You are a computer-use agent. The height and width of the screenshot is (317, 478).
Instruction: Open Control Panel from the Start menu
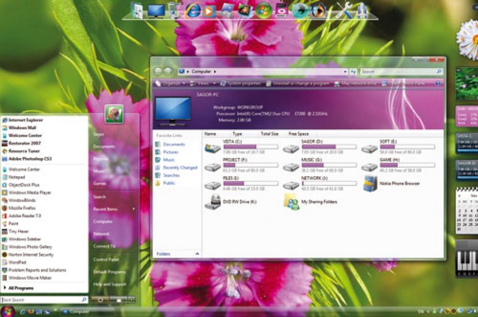[x=106, y=259]
